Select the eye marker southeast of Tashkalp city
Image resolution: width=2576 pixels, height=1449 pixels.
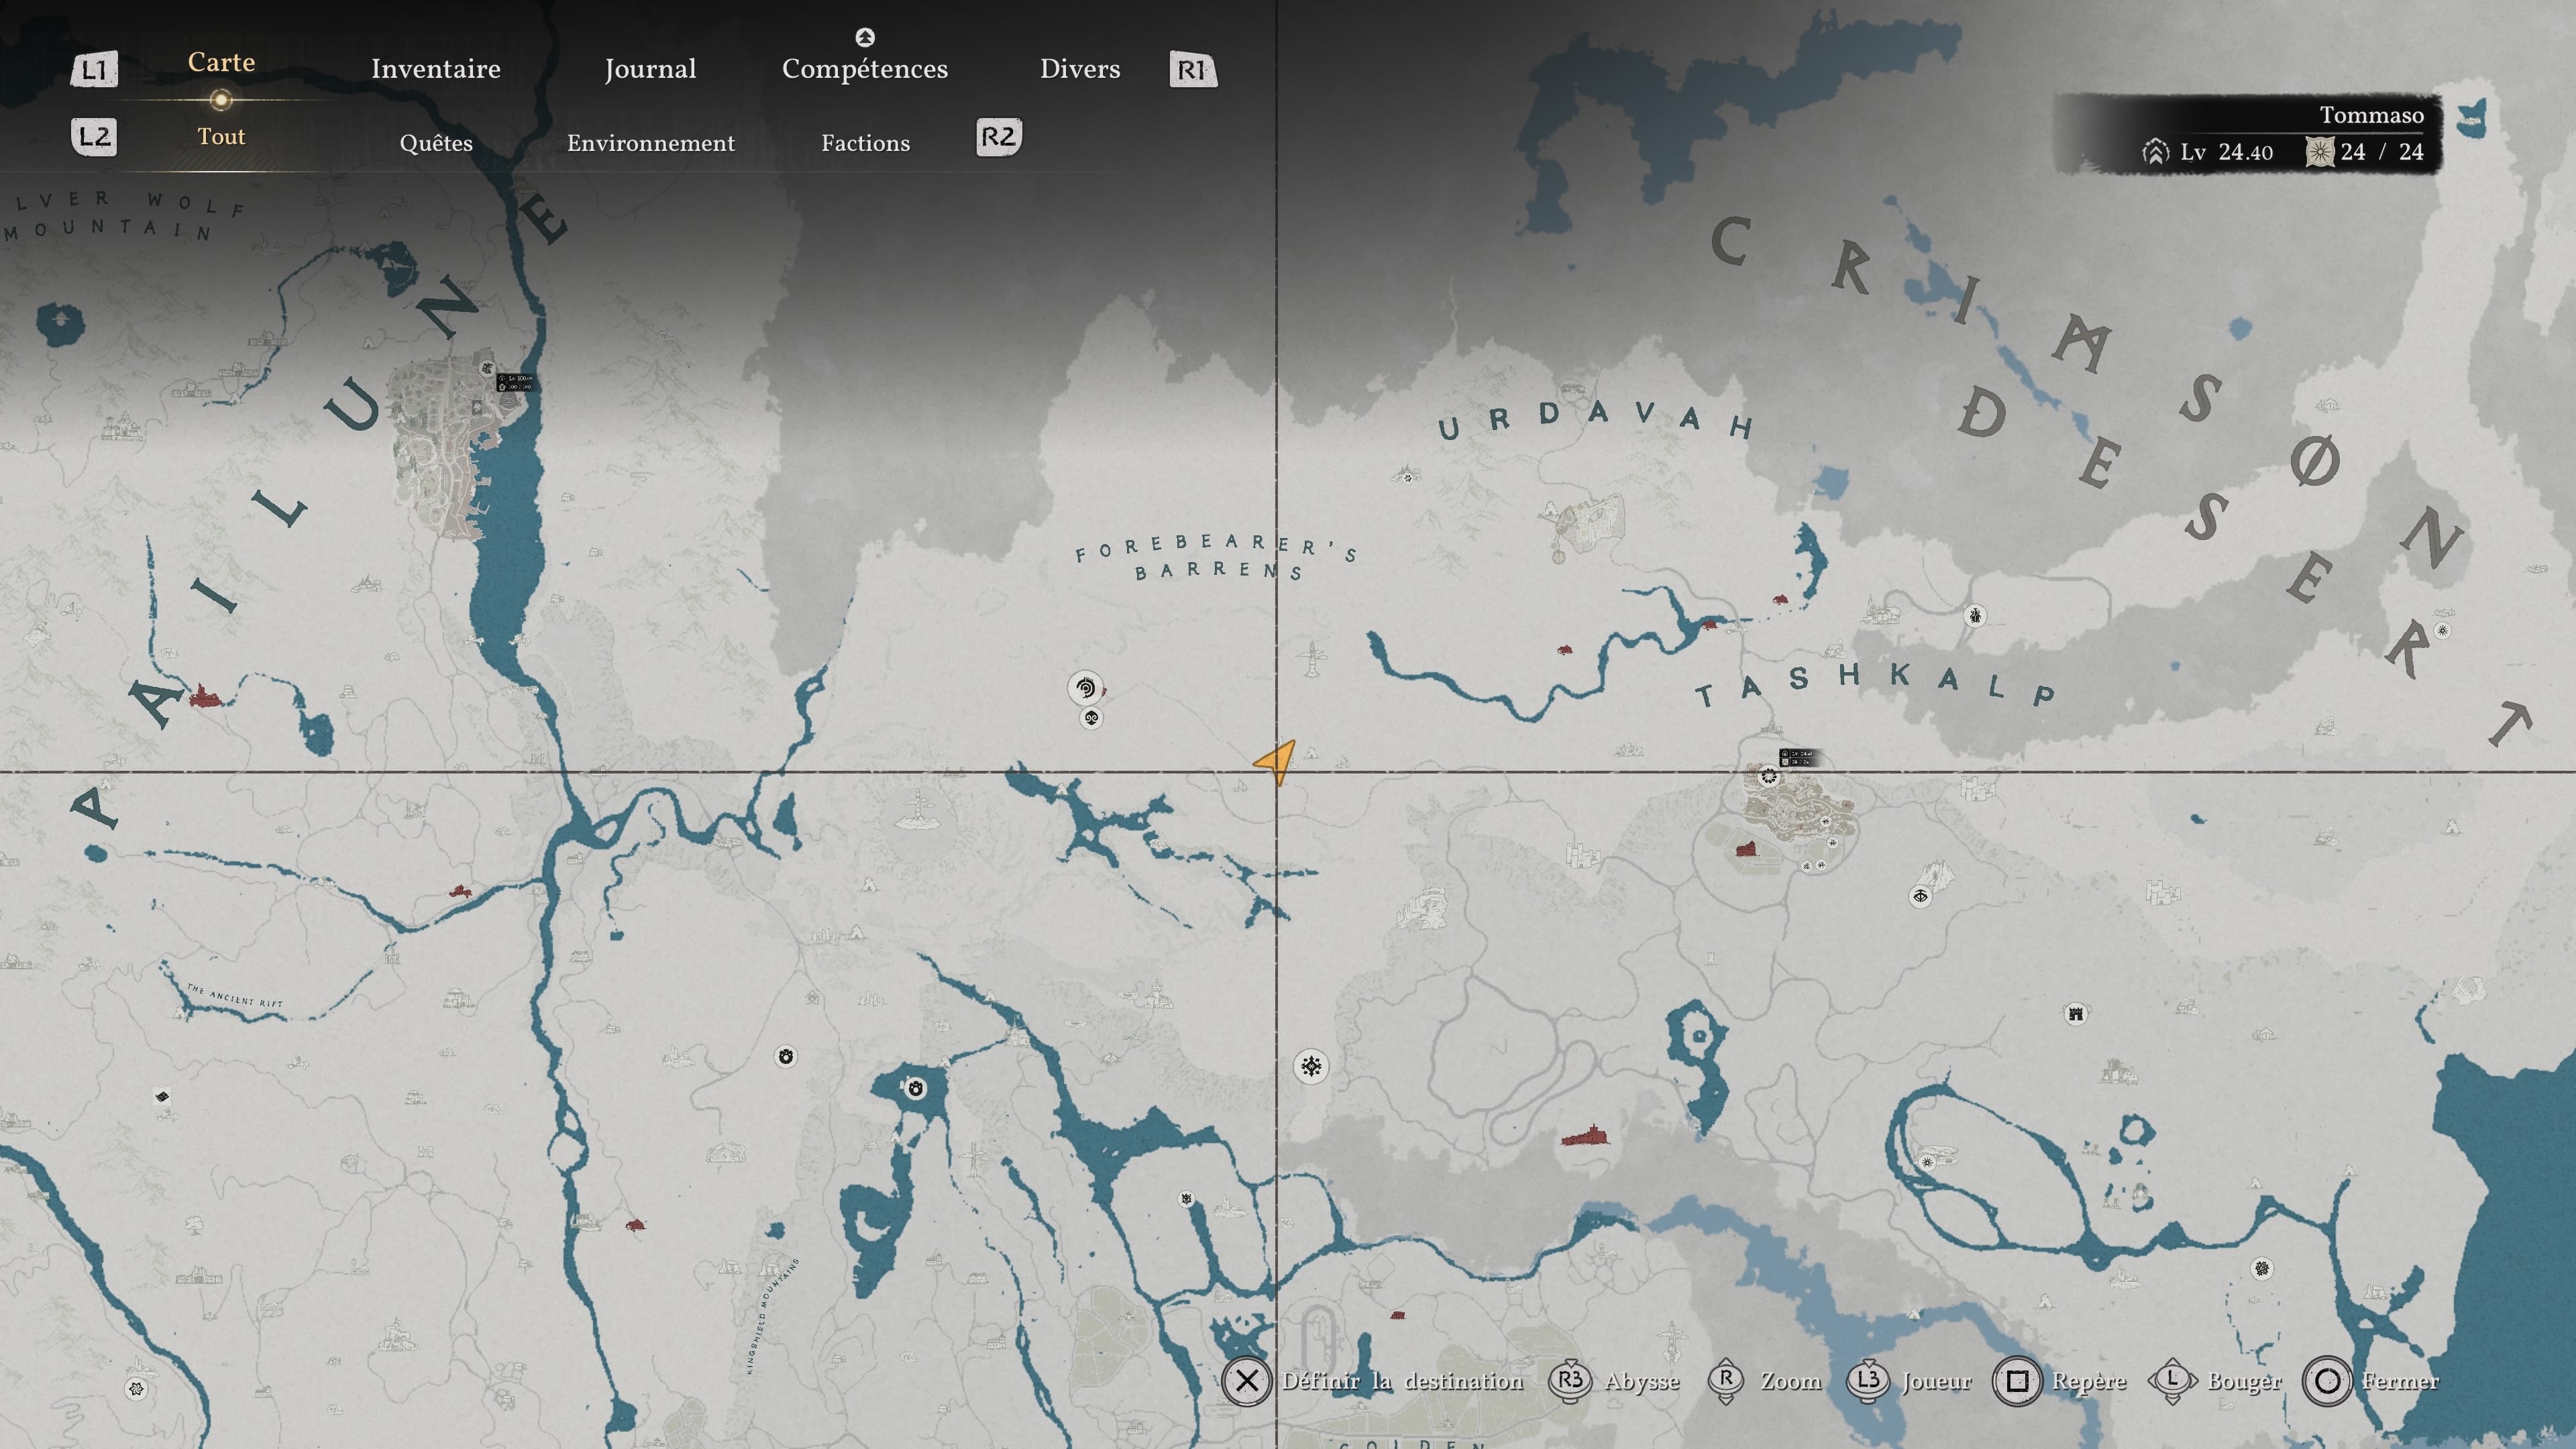click(1920, 896)
